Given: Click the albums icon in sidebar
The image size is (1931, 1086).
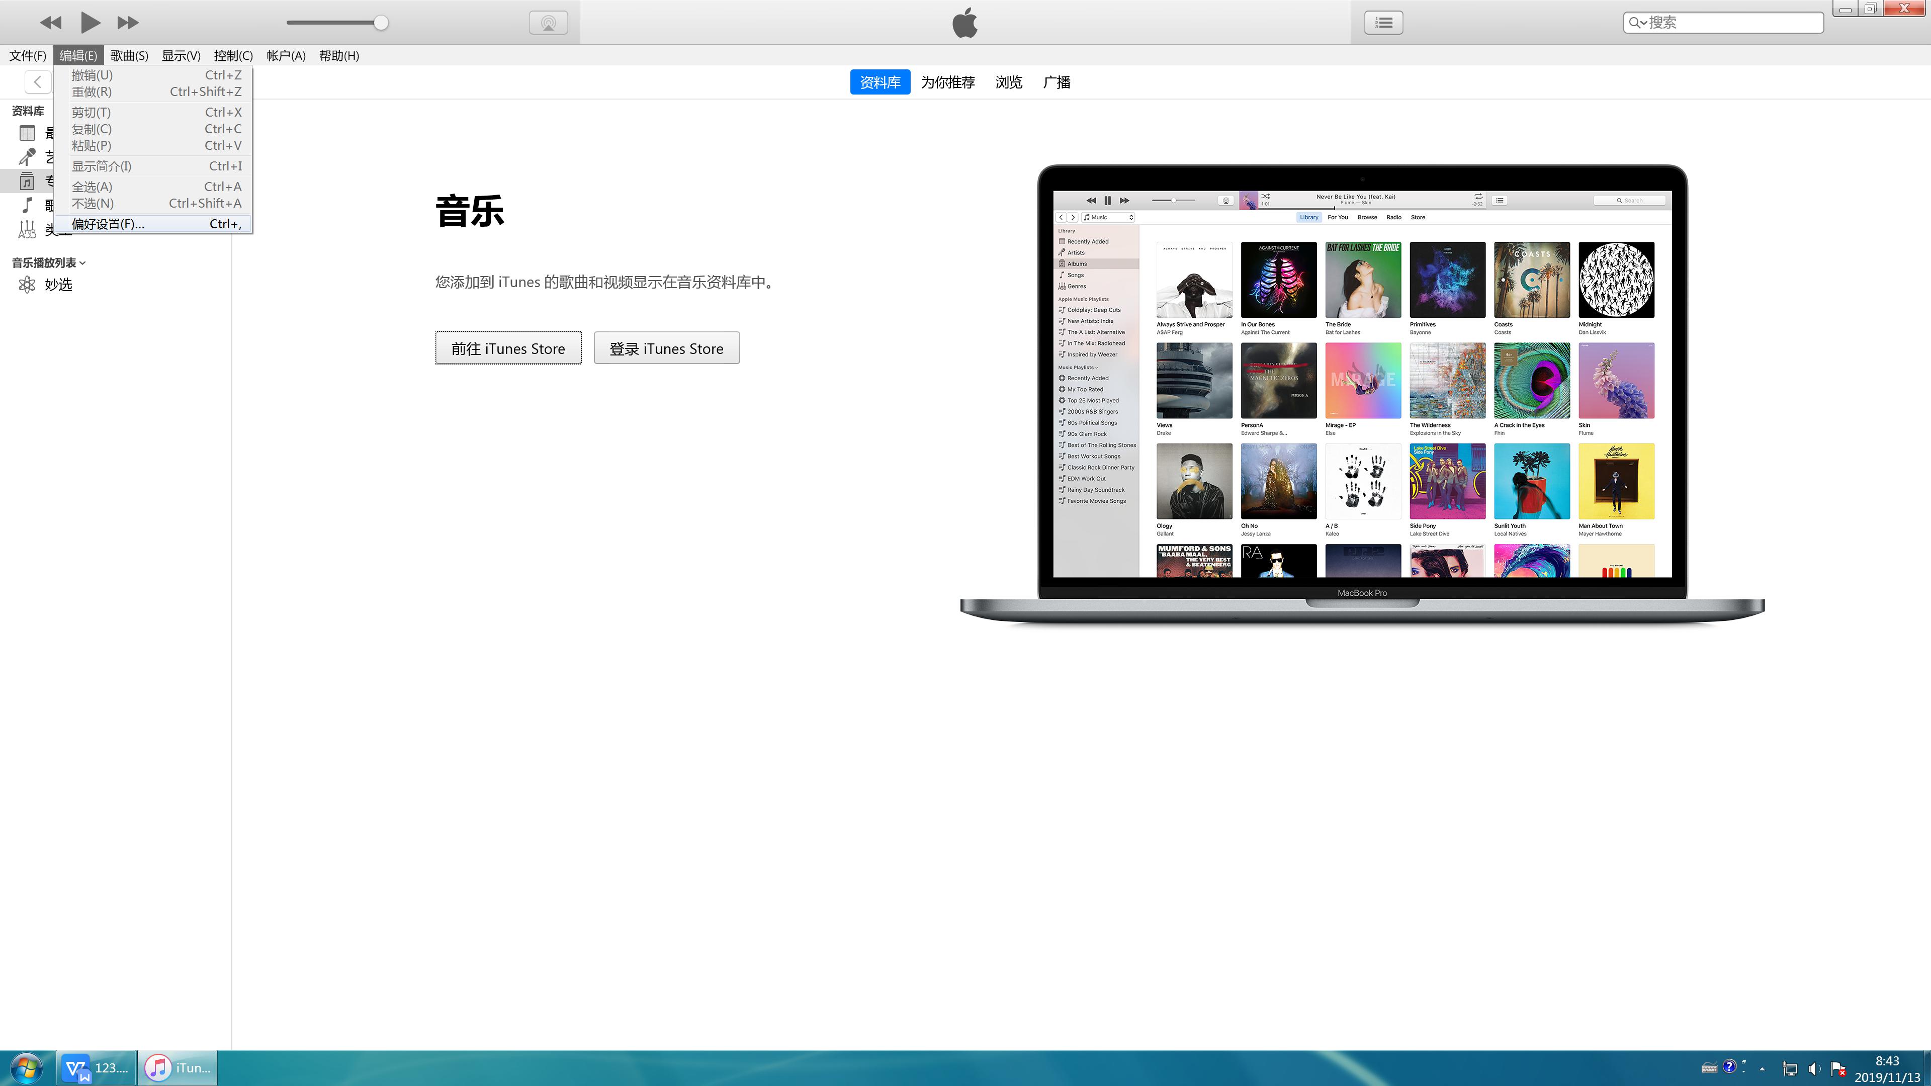Looking at the screenshot, I should click(x=27, y=180).
